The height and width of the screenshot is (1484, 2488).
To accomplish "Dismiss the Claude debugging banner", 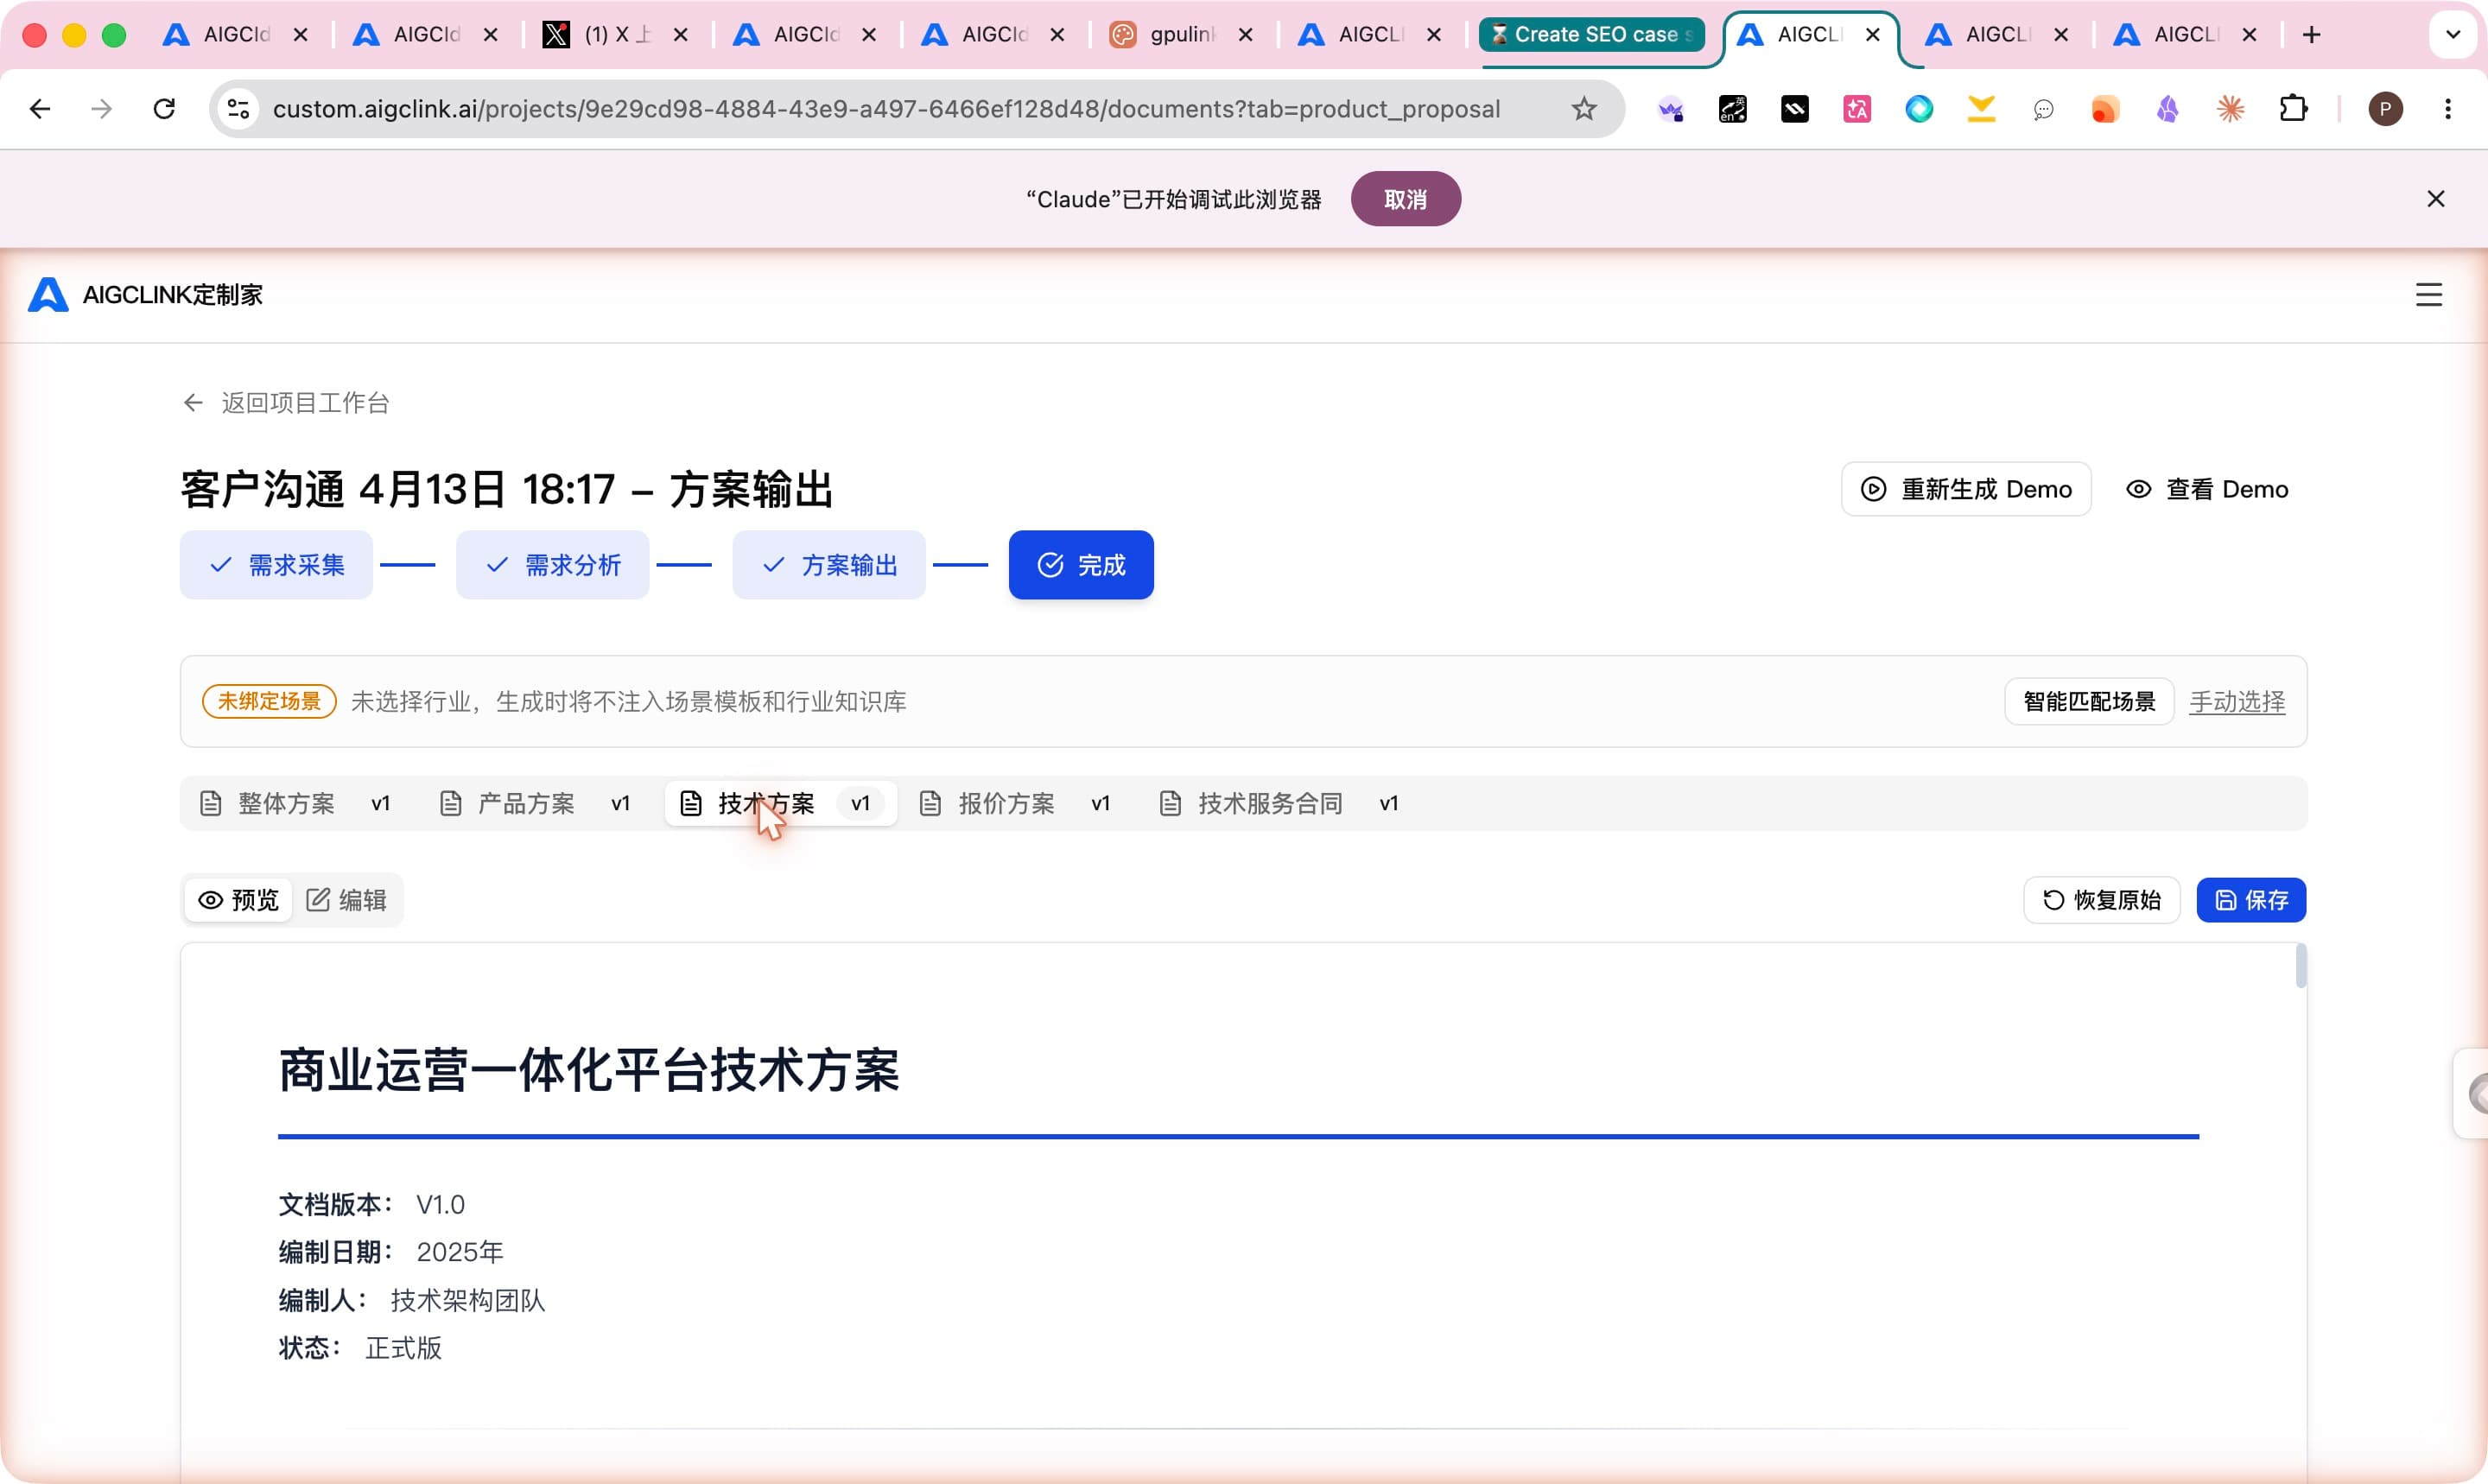I will click(x=2435, y=199).
